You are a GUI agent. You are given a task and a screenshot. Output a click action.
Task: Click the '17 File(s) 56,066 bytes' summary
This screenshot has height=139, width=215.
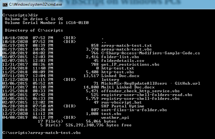(77, 121)
